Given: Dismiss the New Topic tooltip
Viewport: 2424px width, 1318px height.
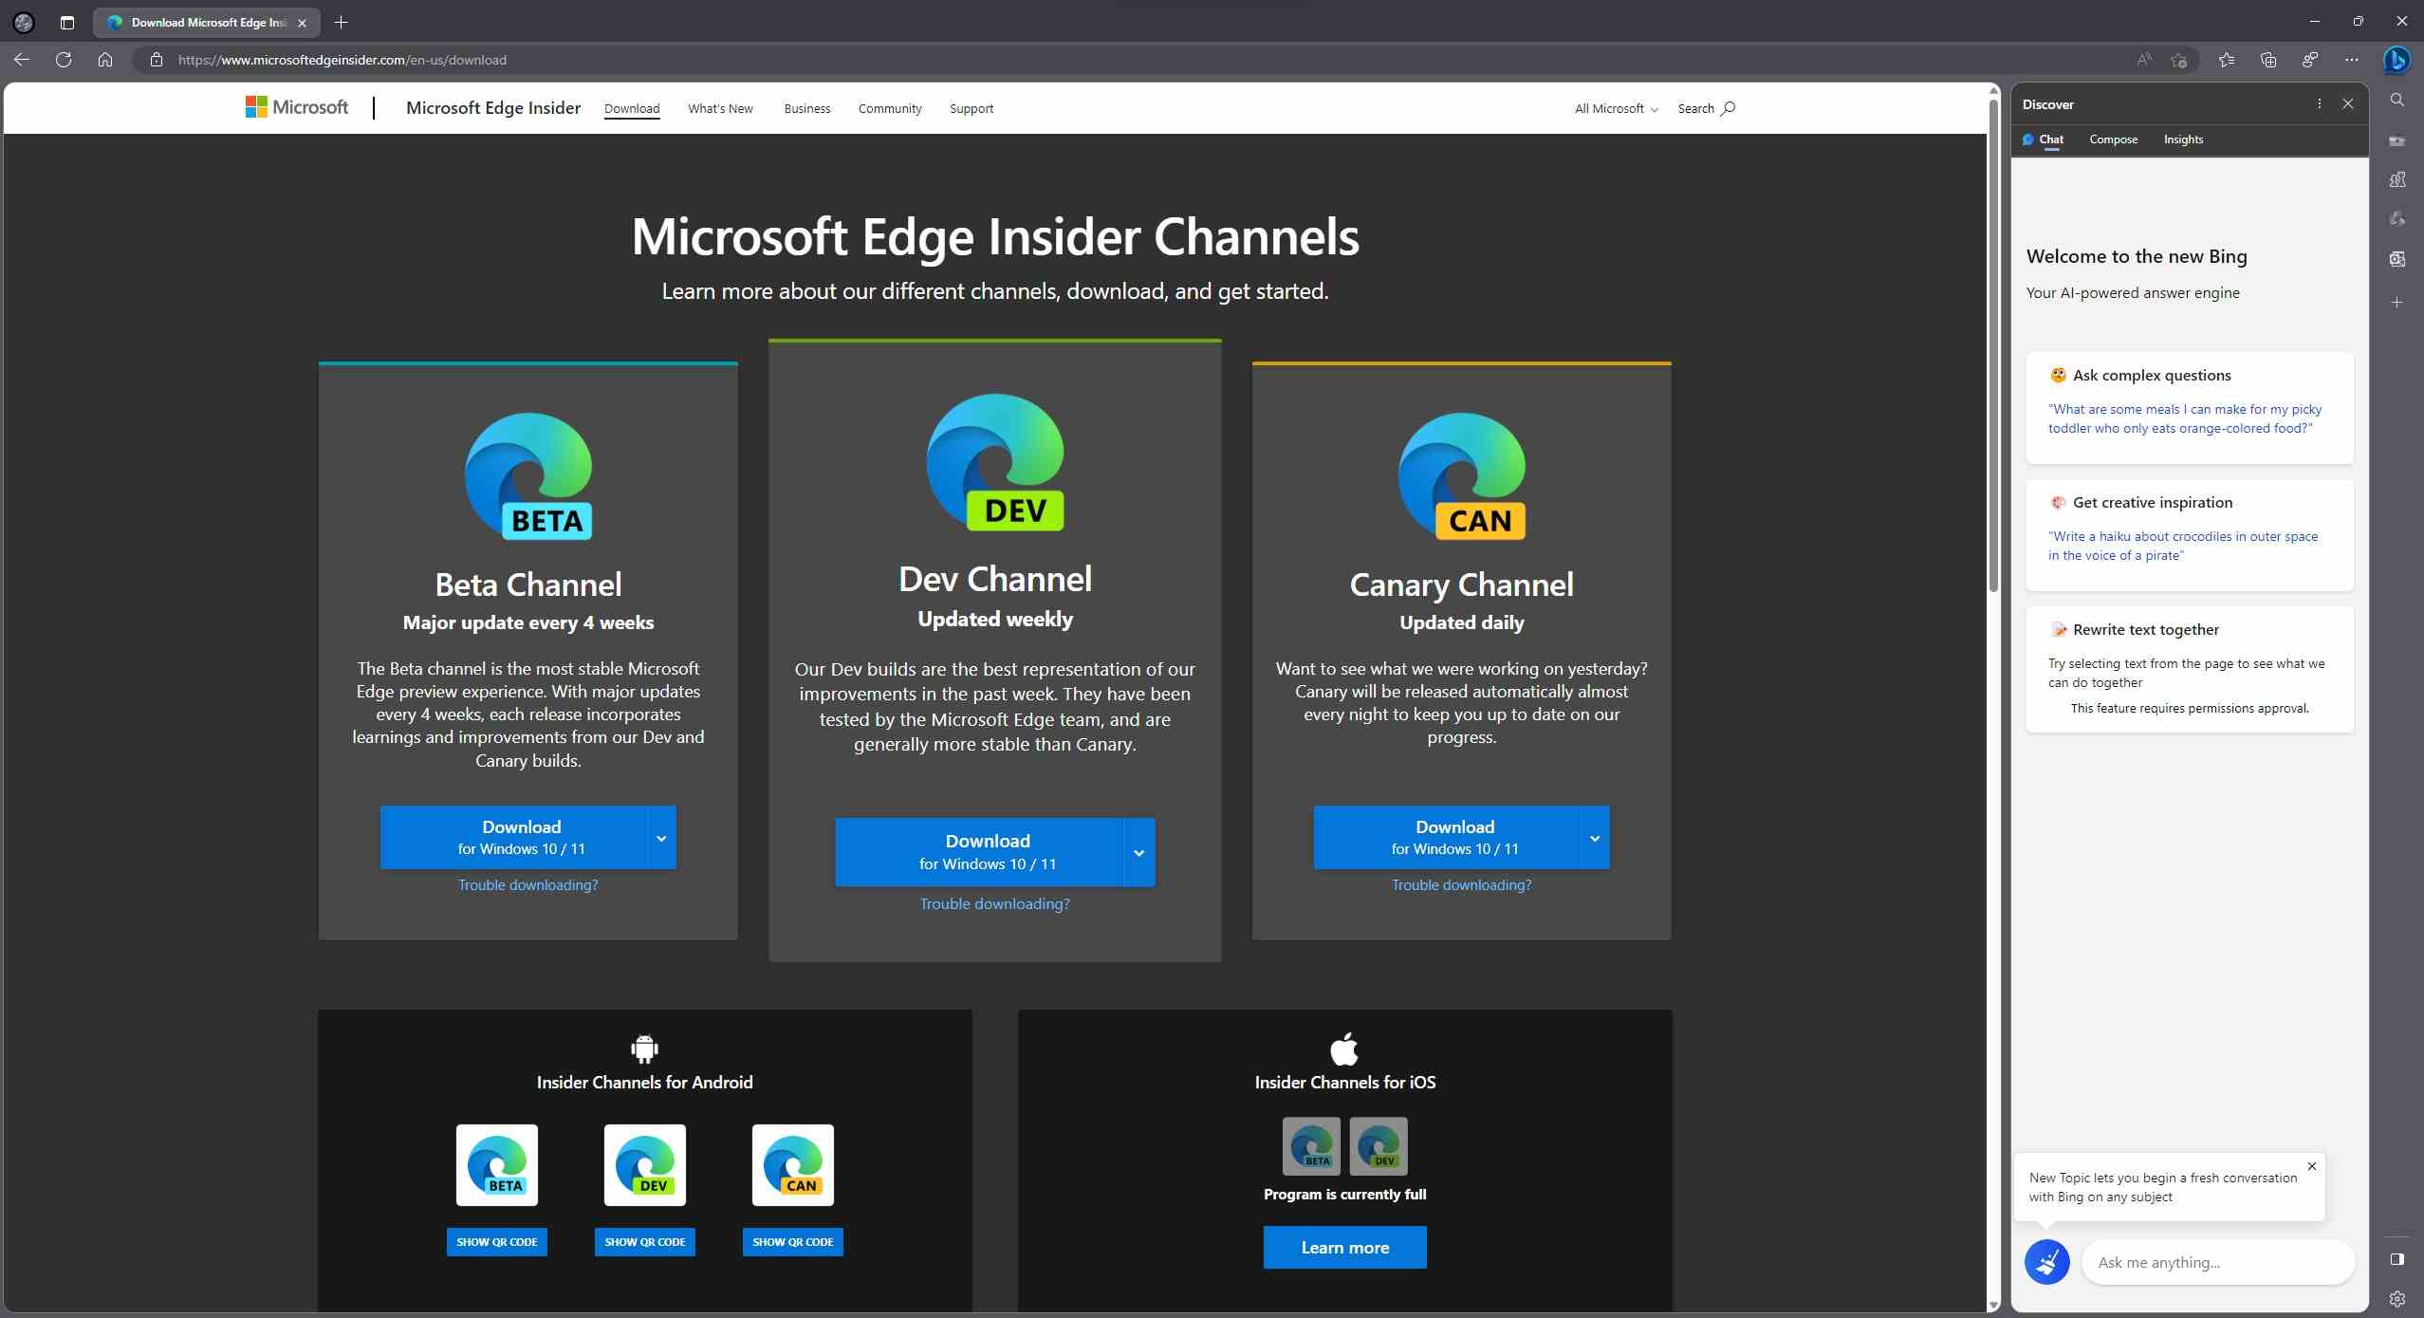Looking at the screenshot, I should [2312, 1166].
